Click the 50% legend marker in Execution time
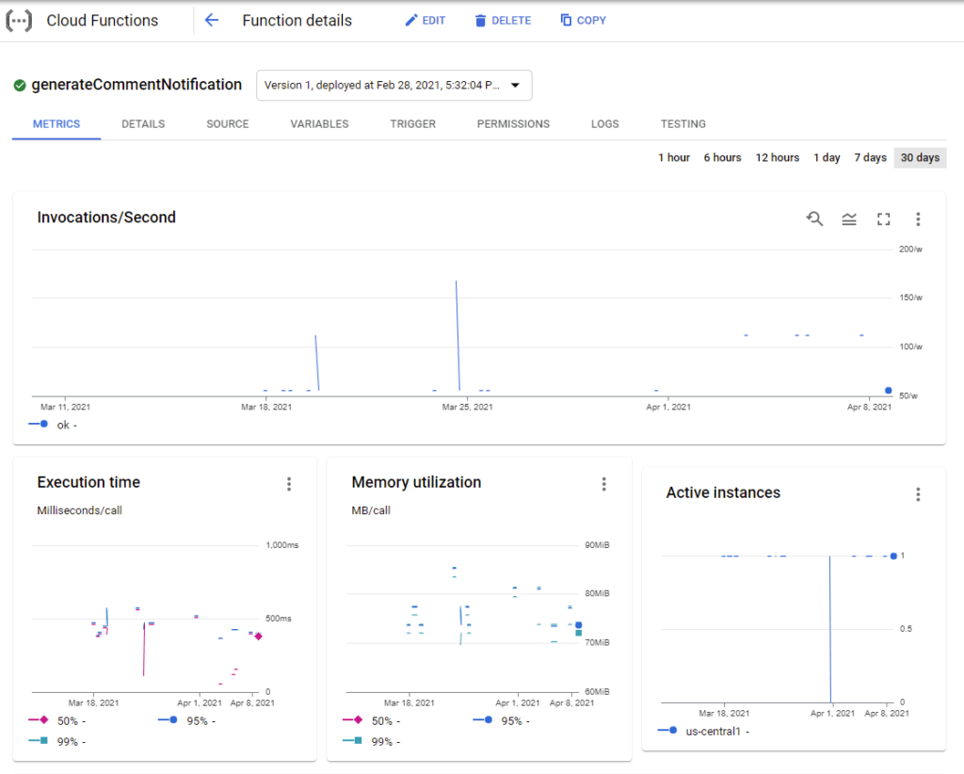 click(x=38, y=720)
